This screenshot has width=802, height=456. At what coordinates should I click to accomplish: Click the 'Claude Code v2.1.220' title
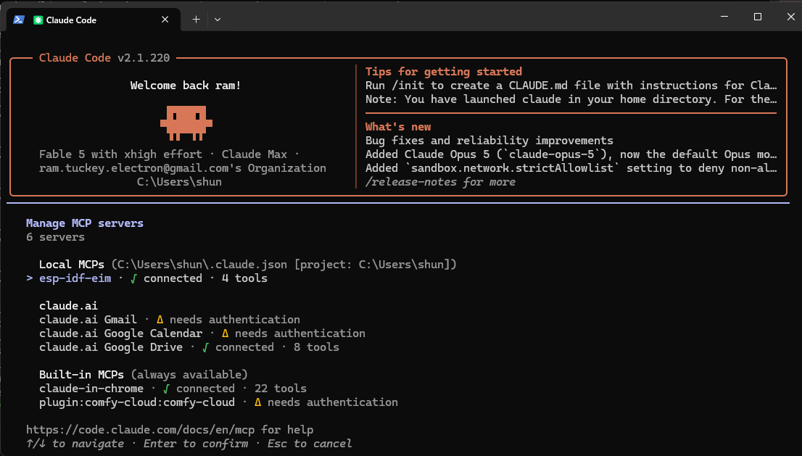[104, 58]
